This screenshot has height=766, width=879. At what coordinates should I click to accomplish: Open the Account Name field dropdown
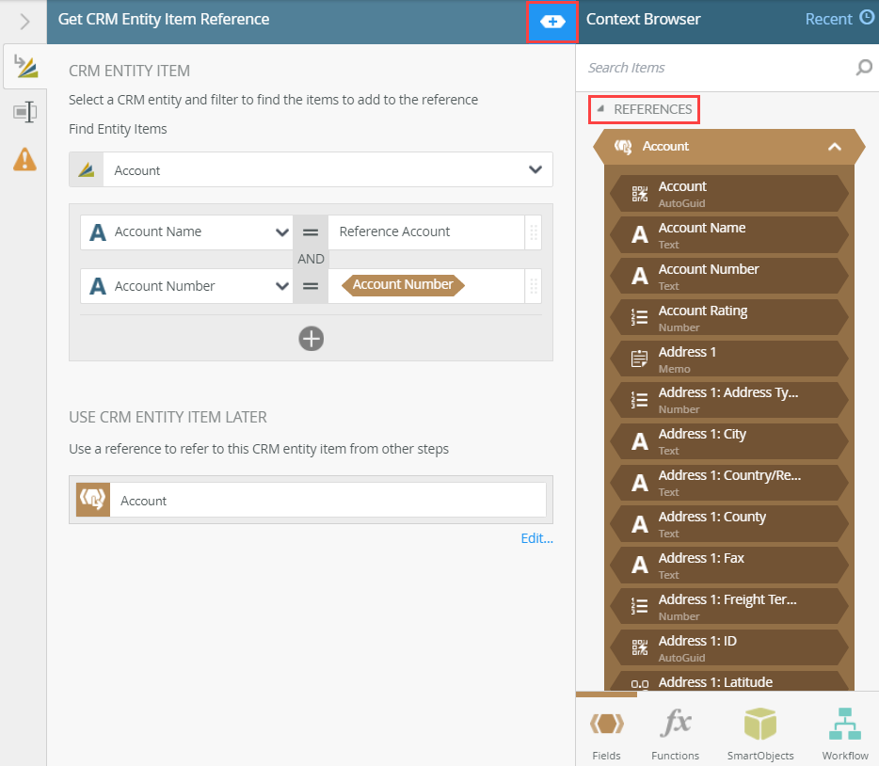(x=281, y=232)
